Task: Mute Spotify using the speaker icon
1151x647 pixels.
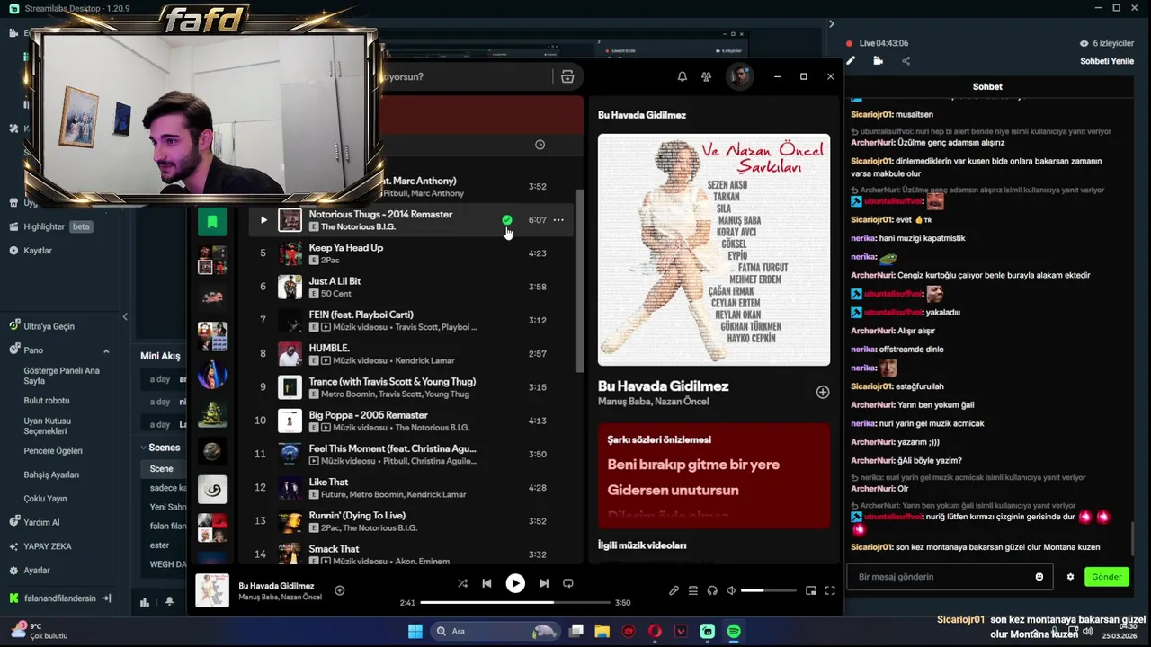Action: point(731,590)
